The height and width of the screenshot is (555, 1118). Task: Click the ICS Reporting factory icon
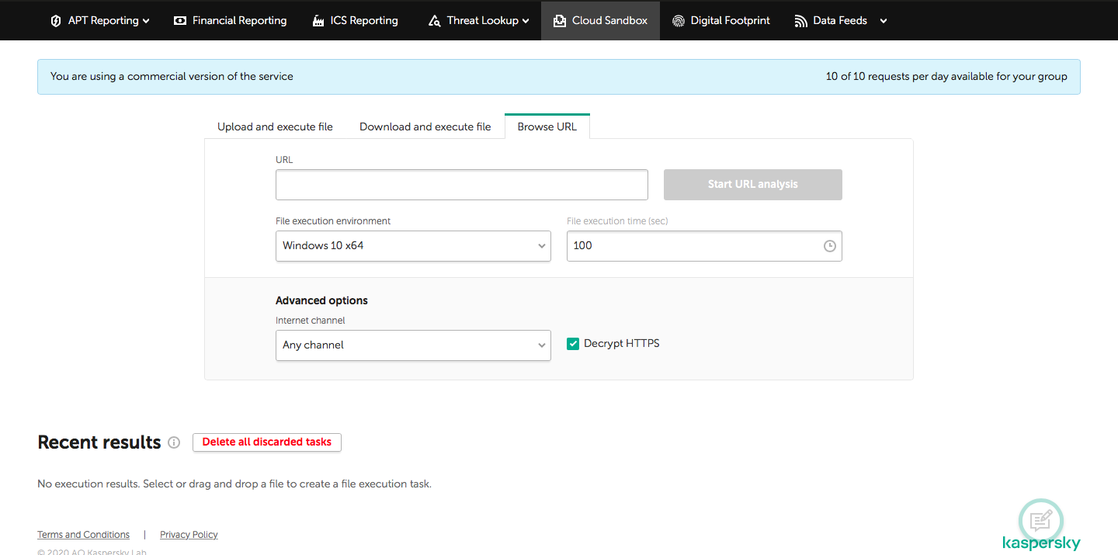click(318, 21)
